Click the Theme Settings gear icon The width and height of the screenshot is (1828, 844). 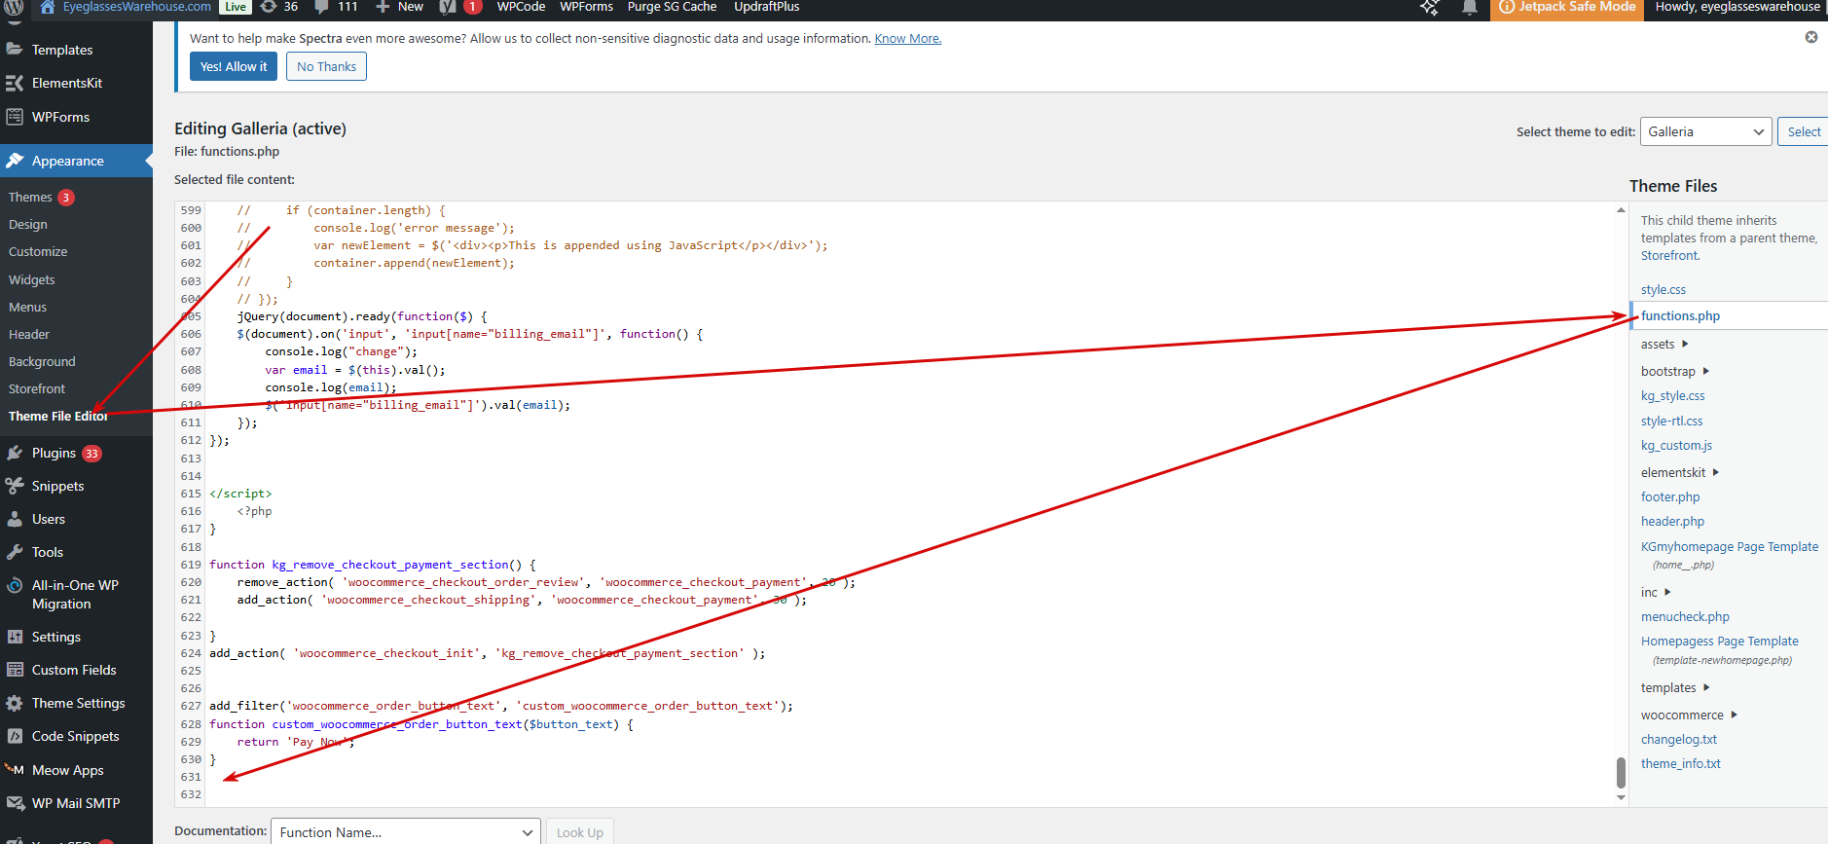click(x=15, y=703)
